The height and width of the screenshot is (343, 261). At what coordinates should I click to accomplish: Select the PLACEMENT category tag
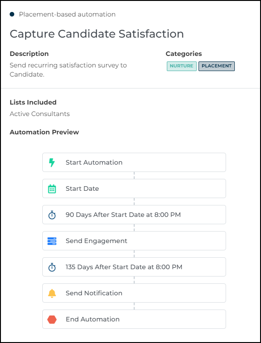[x=216, y=66]
